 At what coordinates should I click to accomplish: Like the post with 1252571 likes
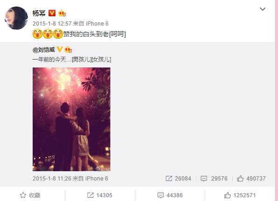pos(240,195)
